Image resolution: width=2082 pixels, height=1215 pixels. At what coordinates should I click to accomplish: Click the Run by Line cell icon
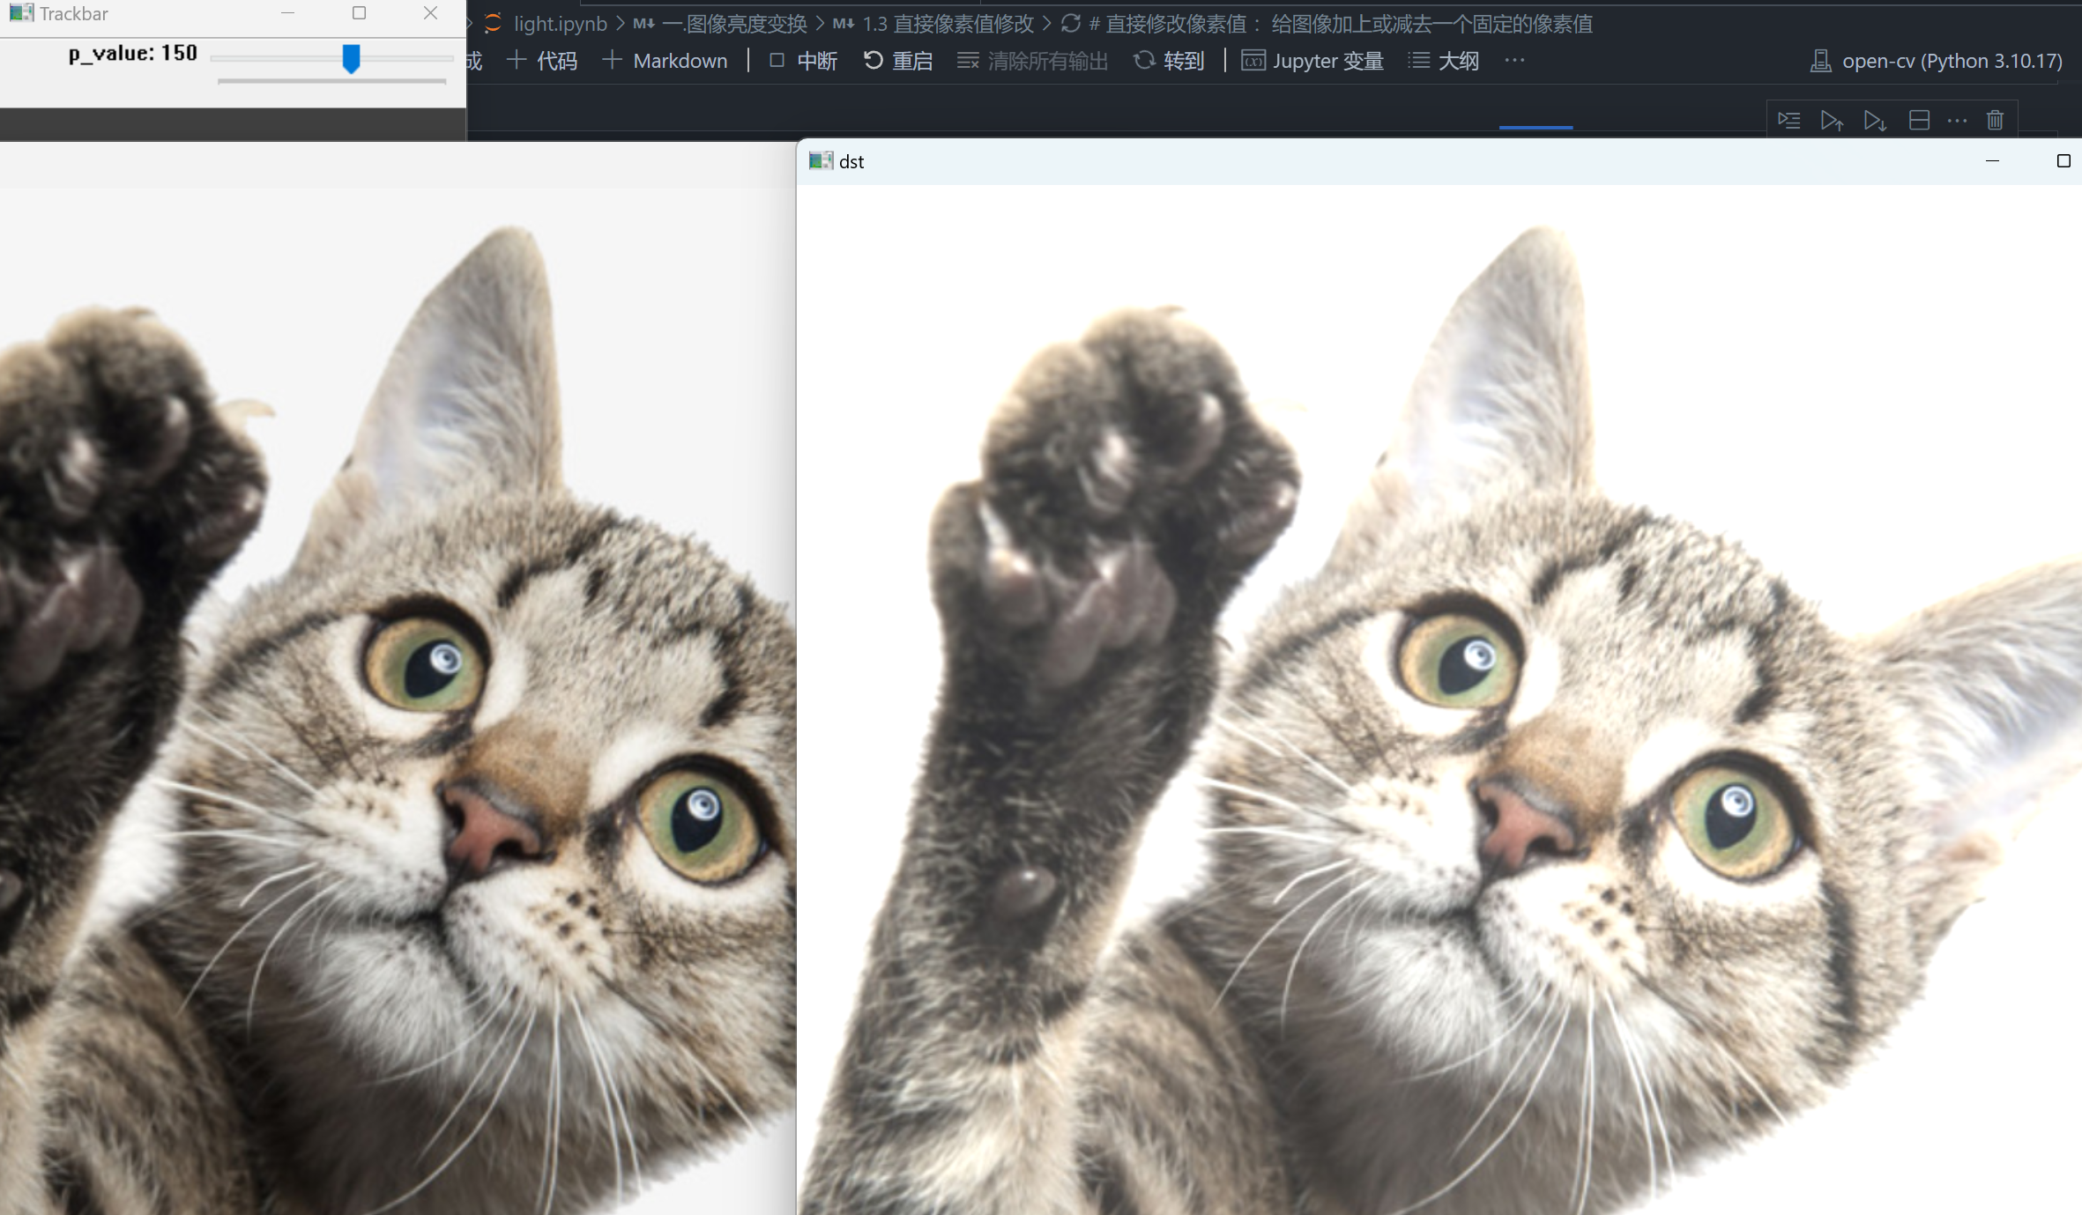click(1788, 120)
